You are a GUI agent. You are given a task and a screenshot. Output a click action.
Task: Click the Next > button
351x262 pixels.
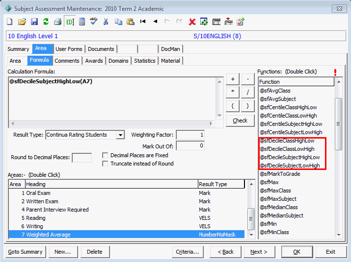[259, 252]
